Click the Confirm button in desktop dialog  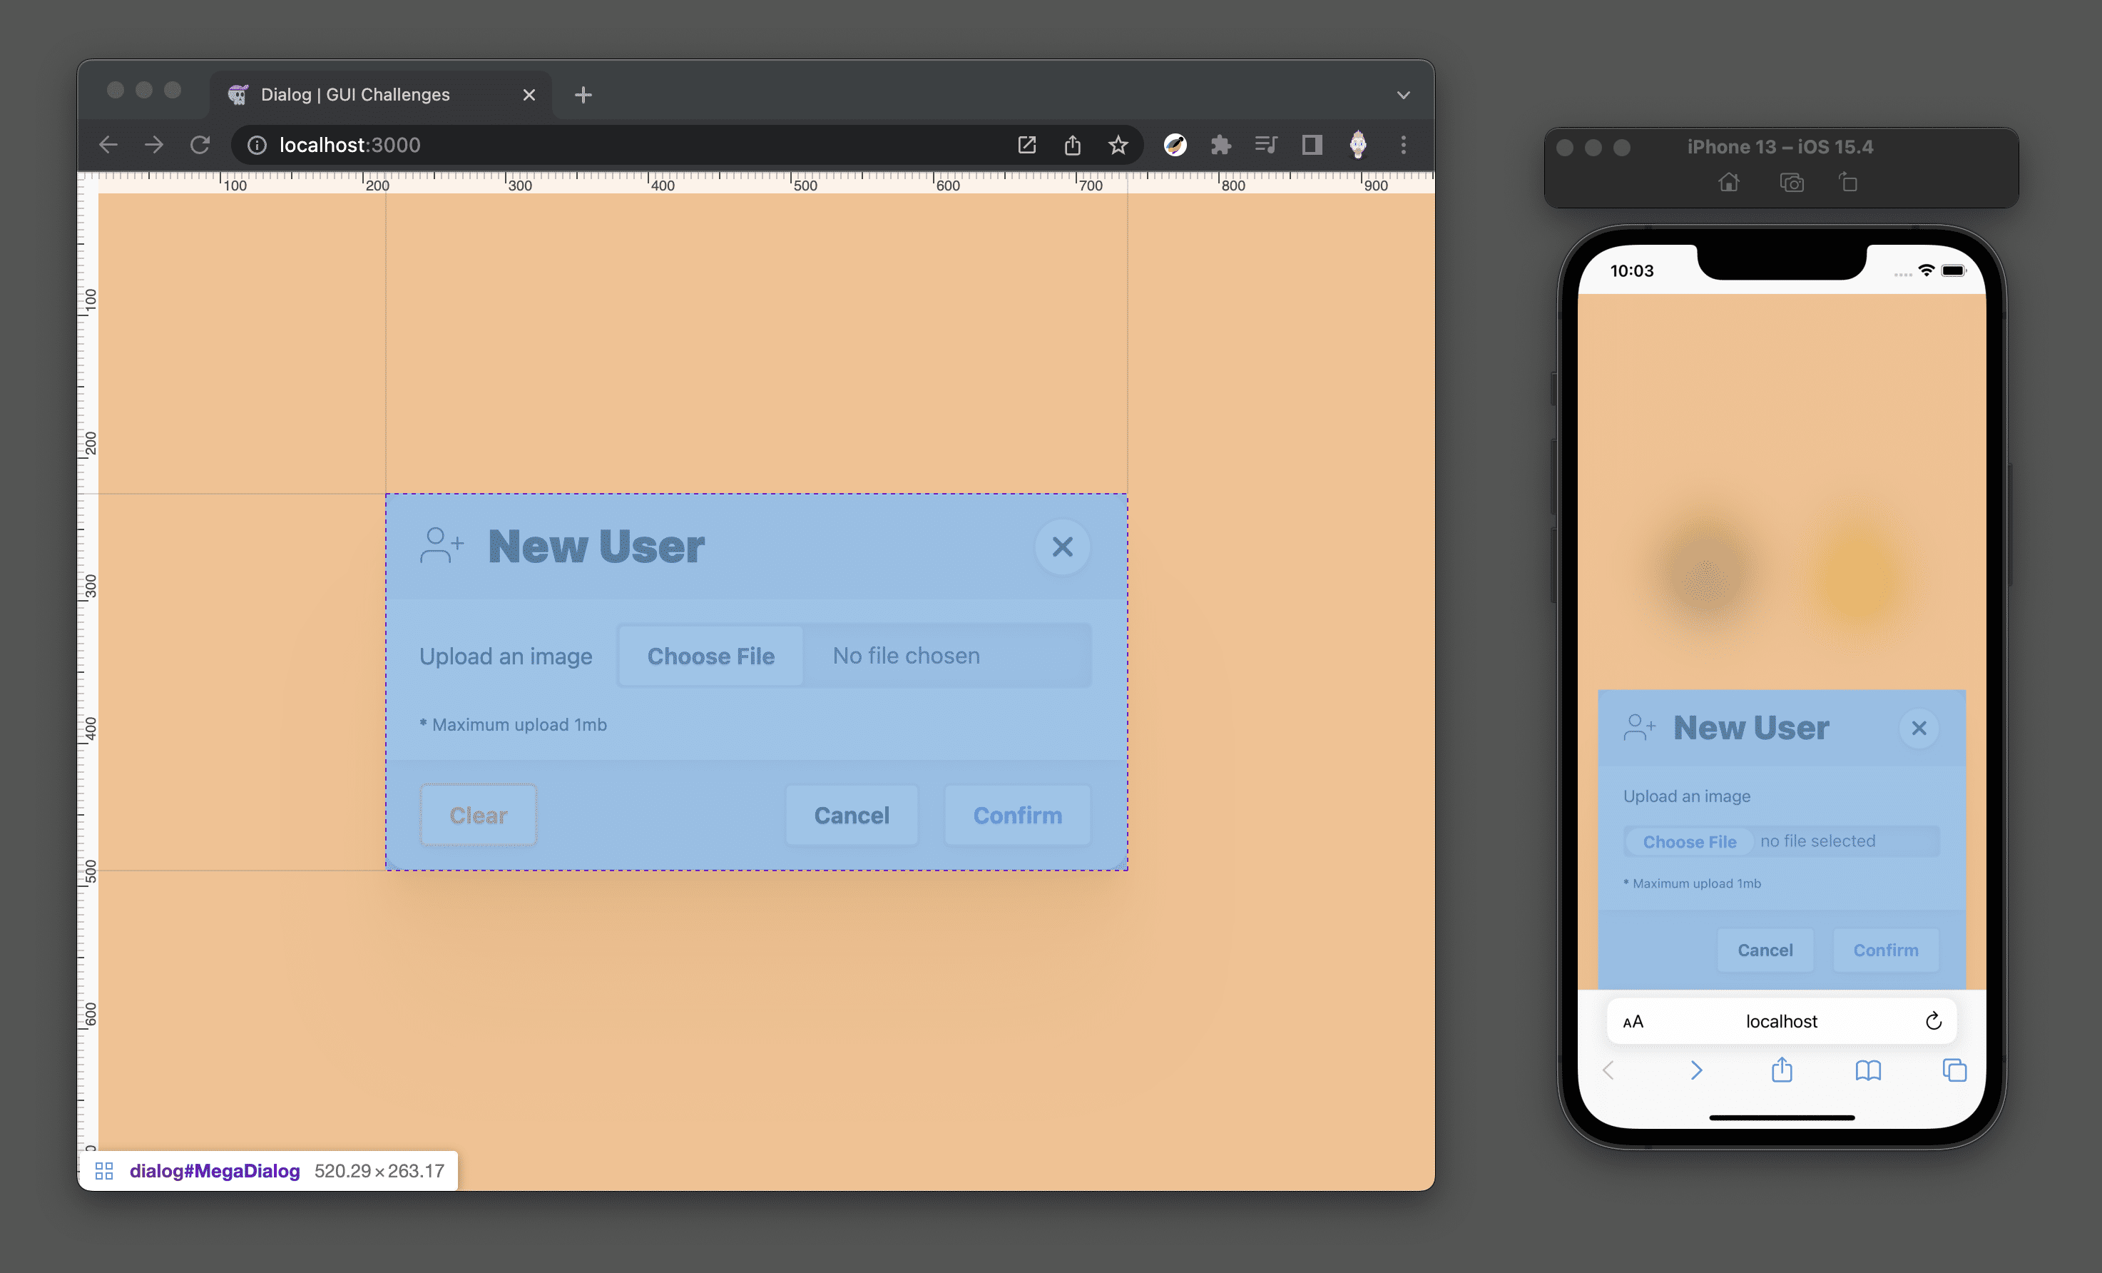point(1016,815)
